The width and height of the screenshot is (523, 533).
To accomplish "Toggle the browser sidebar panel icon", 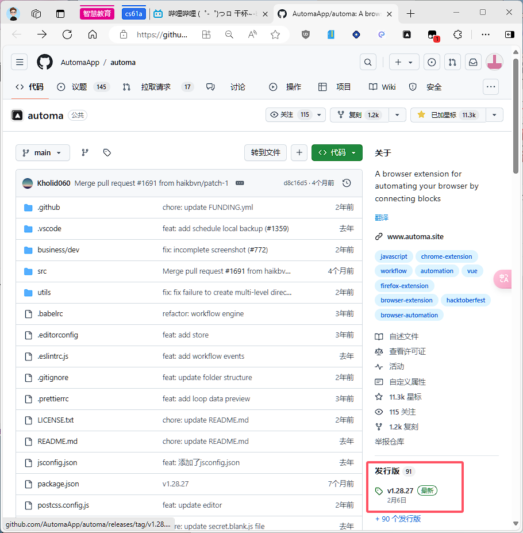I will pos(509,34).
